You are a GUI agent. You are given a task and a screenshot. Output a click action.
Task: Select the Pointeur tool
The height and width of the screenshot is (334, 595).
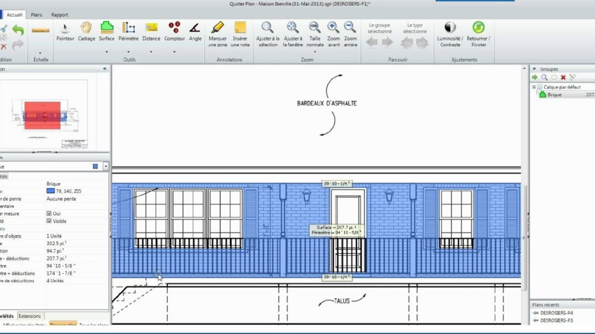pos(65,32)
